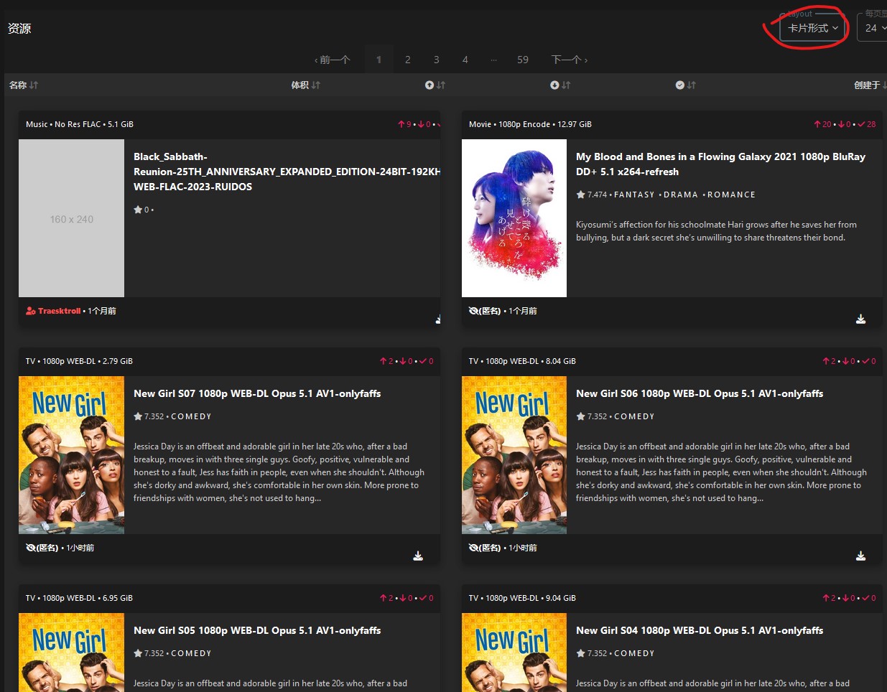The height and width of the screenshot is (692, 887).
Task: Click COMEDY genre on New Girl S04
Action: [634, 653]
